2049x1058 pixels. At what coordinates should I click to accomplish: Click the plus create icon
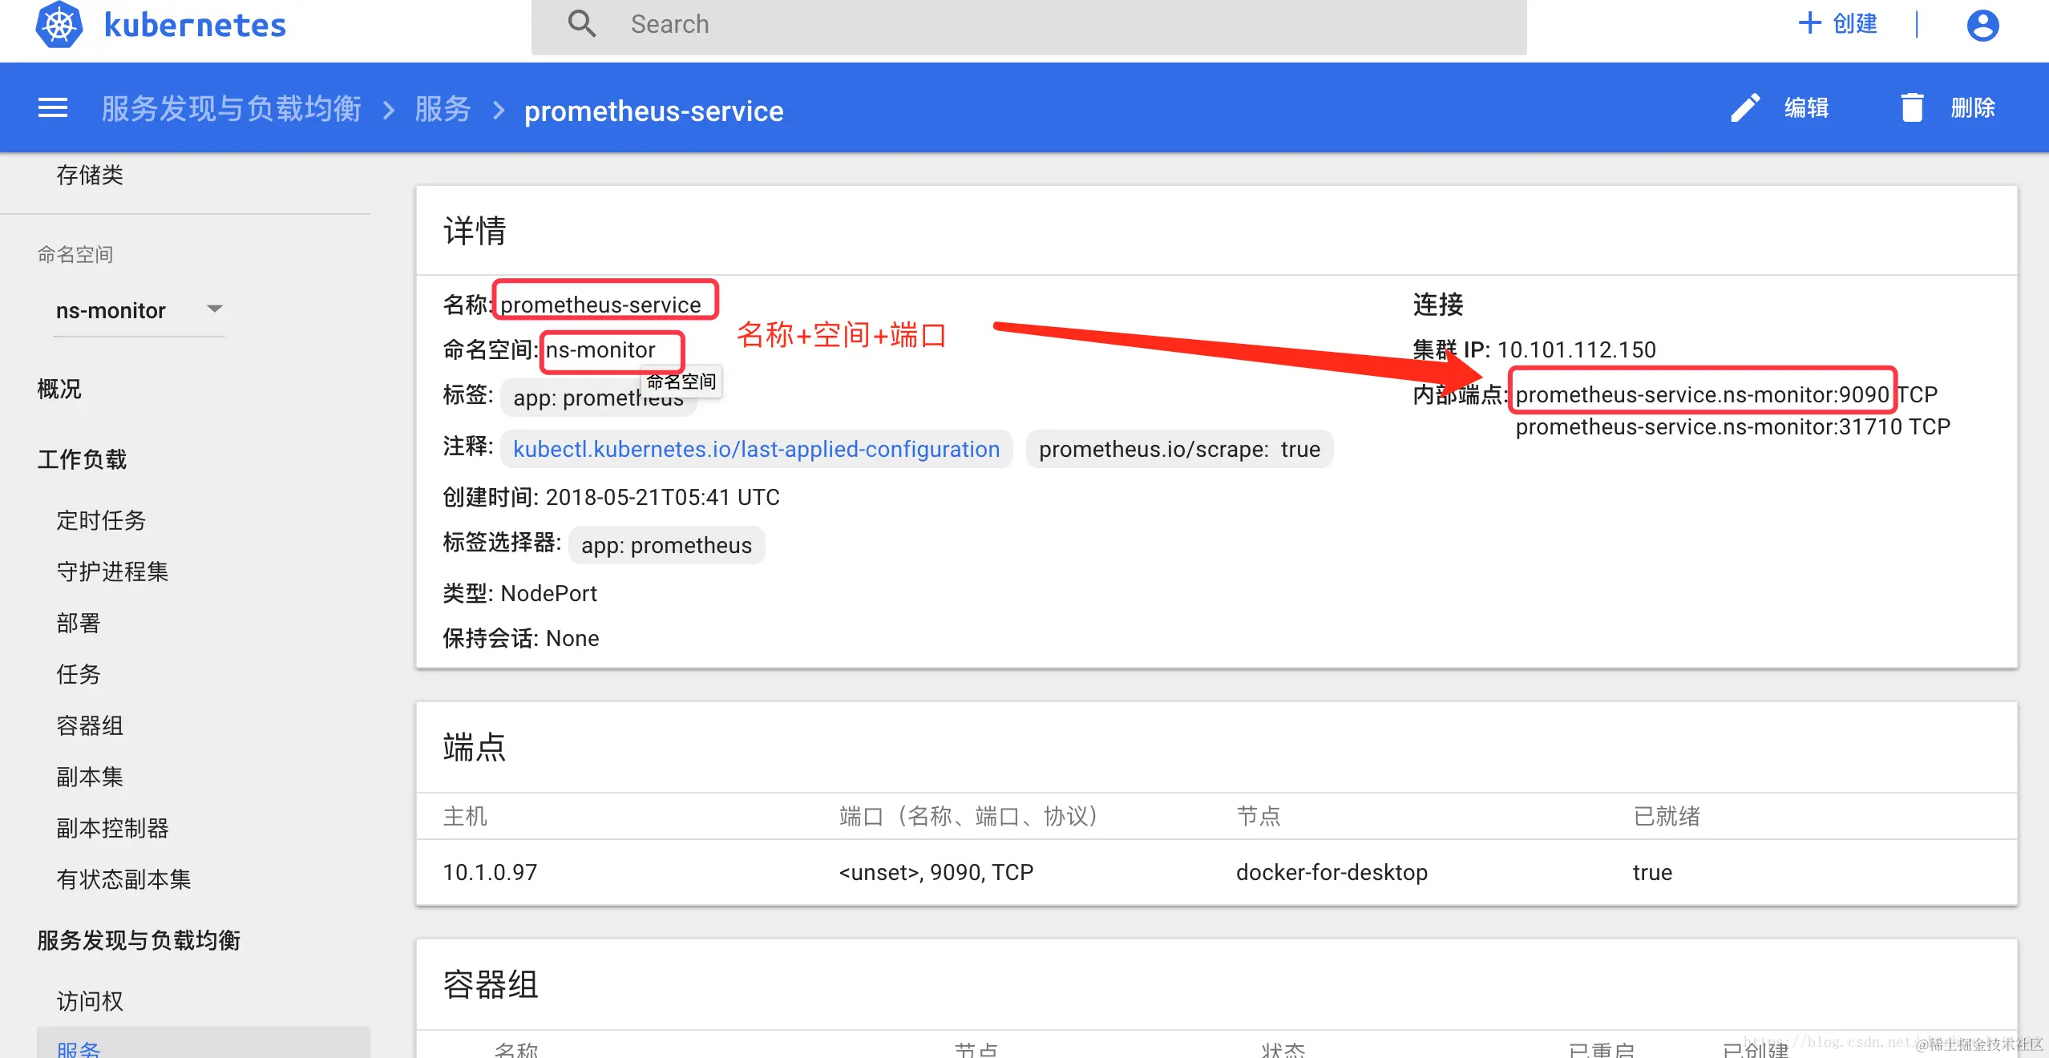tap(1809, 23)
